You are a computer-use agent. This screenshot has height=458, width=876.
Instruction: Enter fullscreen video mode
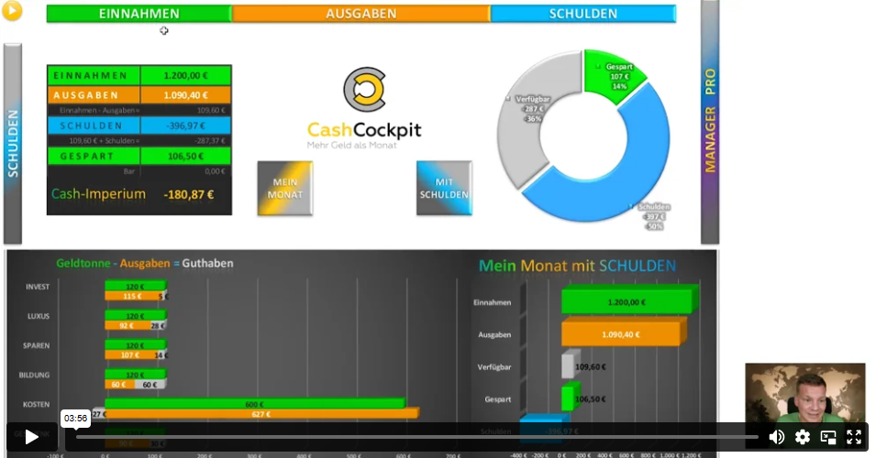(x=854, y=437)
